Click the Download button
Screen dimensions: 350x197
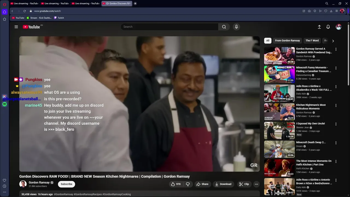click(x=223, y=184)
